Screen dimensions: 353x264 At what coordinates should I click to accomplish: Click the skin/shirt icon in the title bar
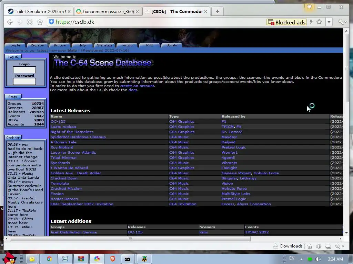click(x=309, y=7)
